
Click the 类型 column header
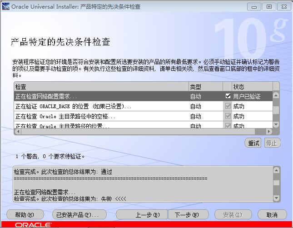click(x=206, y=87)
